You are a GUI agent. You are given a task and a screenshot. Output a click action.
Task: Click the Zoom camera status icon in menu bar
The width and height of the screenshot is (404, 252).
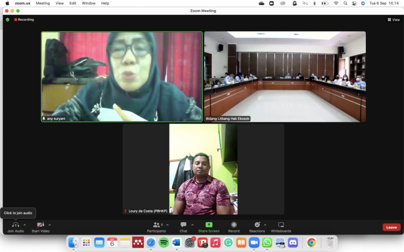click(271, 3)
